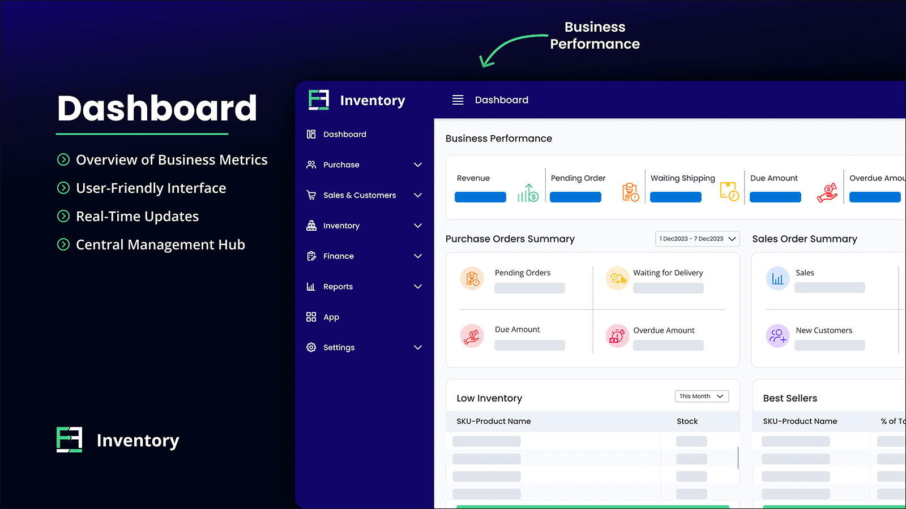906x509 pixels.
Task: Click the Low Inventory table scrollbar
Action: 738,458
